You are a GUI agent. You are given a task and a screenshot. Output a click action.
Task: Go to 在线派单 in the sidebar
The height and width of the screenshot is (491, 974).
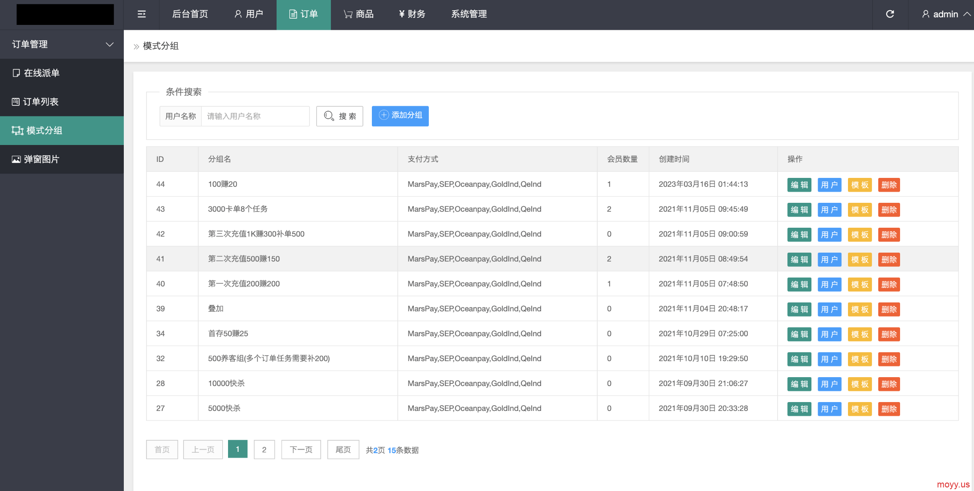click(x=62, y=73)
